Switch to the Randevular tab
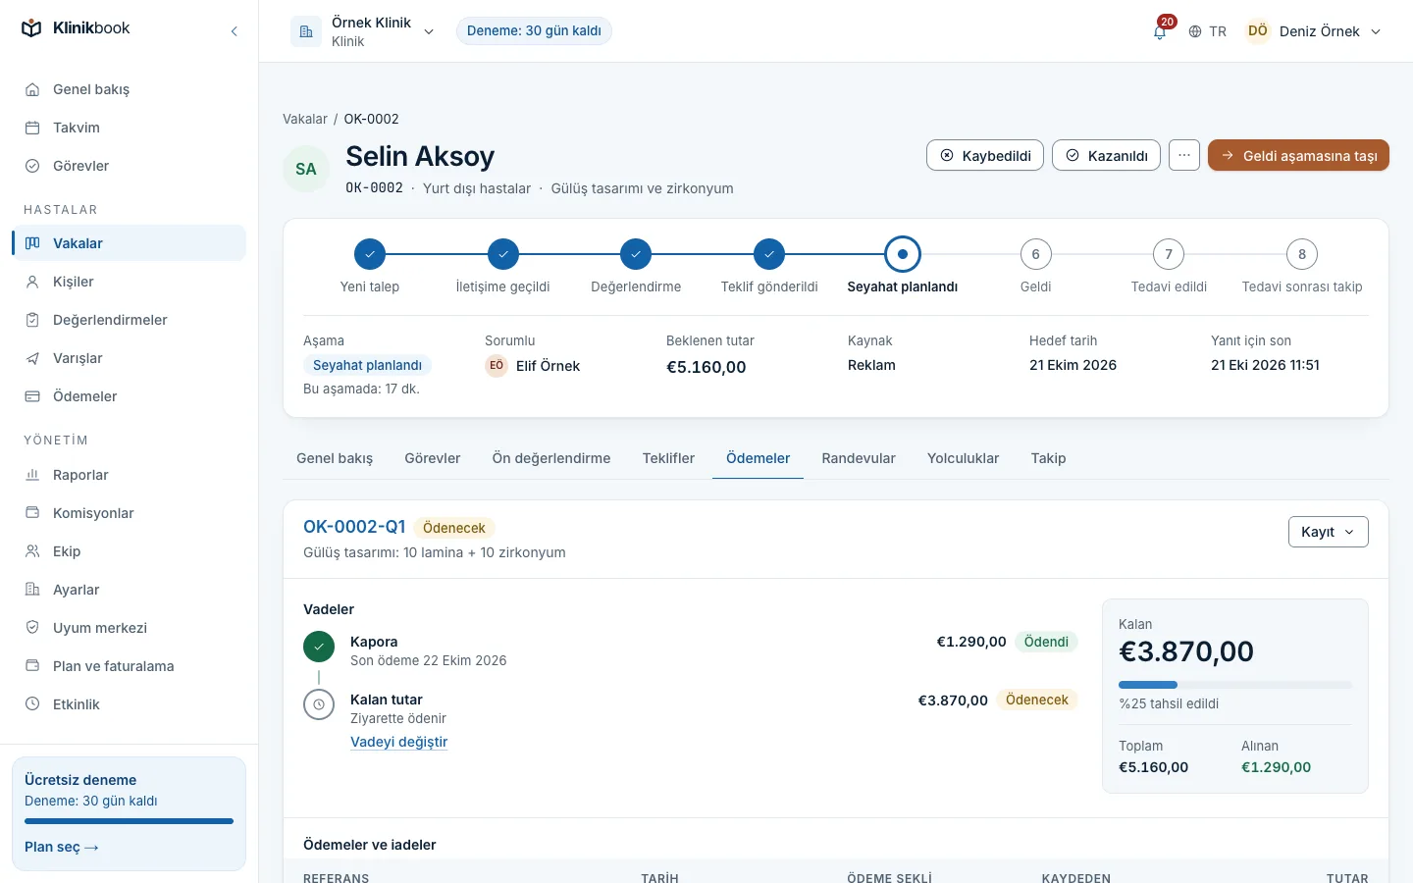 (859, 458)
